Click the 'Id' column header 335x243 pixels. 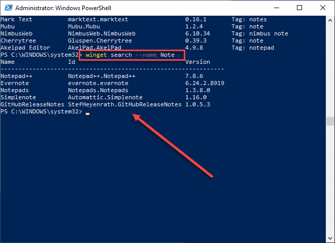72,62
